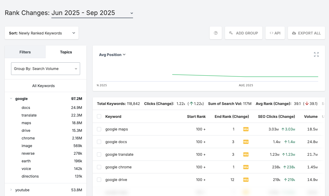Switch to the Filters tab

click(x=25, y=52)
